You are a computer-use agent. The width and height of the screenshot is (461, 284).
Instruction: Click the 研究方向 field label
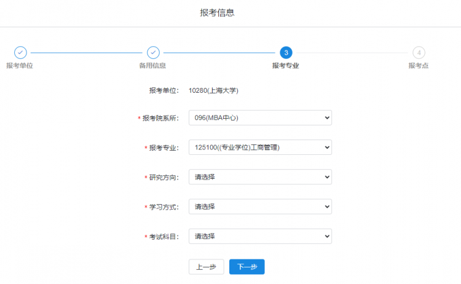point(164,178)
